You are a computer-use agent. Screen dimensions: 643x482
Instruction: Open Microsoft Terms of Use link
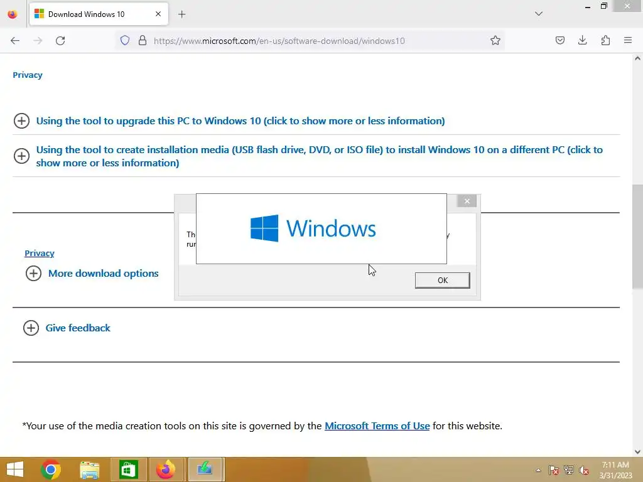pyautogui.click(x=377, y=426)
